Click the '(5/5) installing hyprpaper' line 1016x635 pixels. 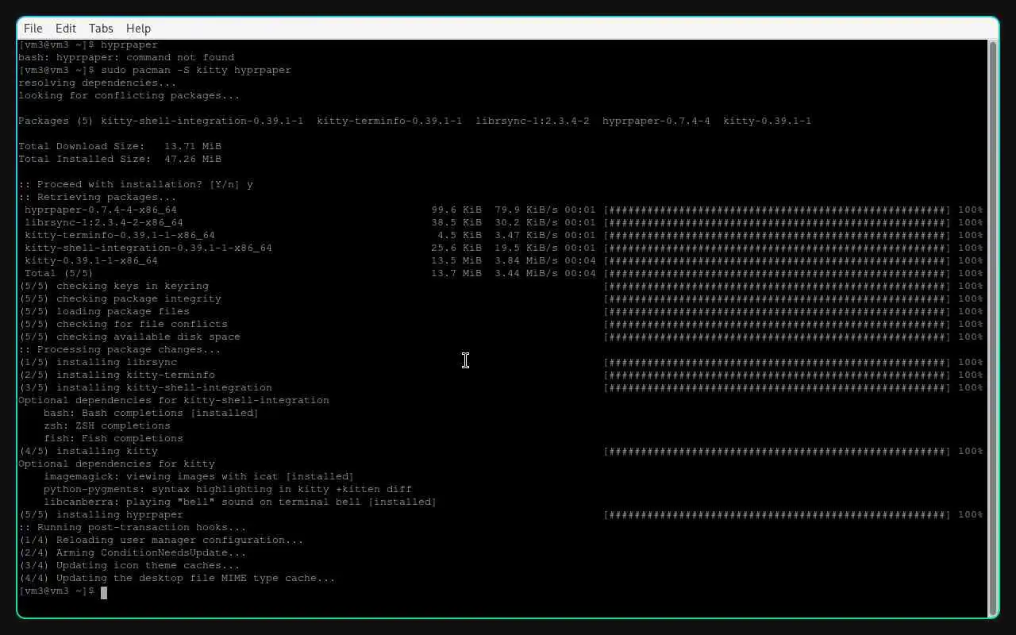501,514
